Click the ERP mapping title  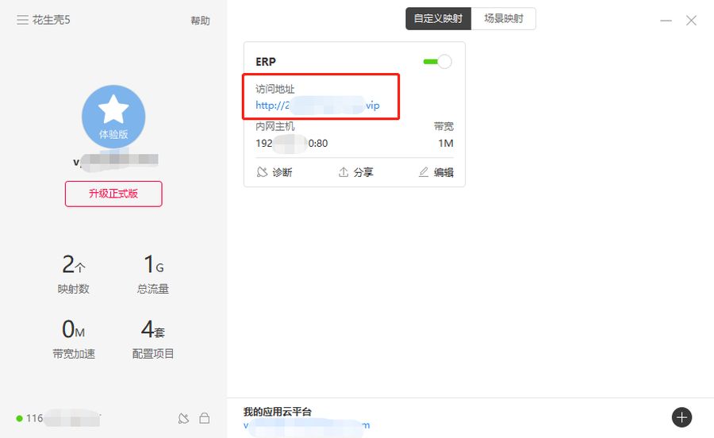point(266,62)
